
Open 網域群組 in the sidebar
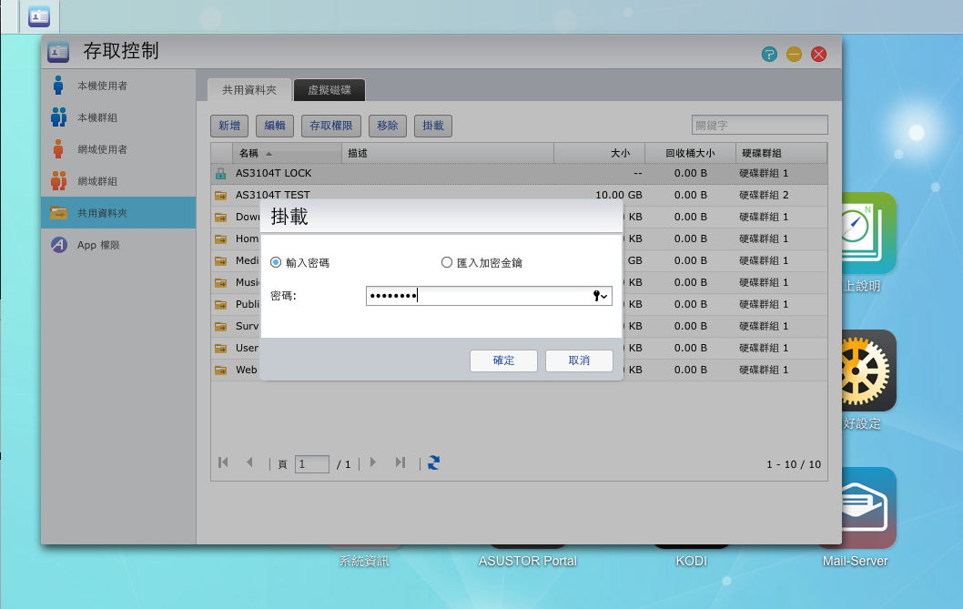pos(118,181)
